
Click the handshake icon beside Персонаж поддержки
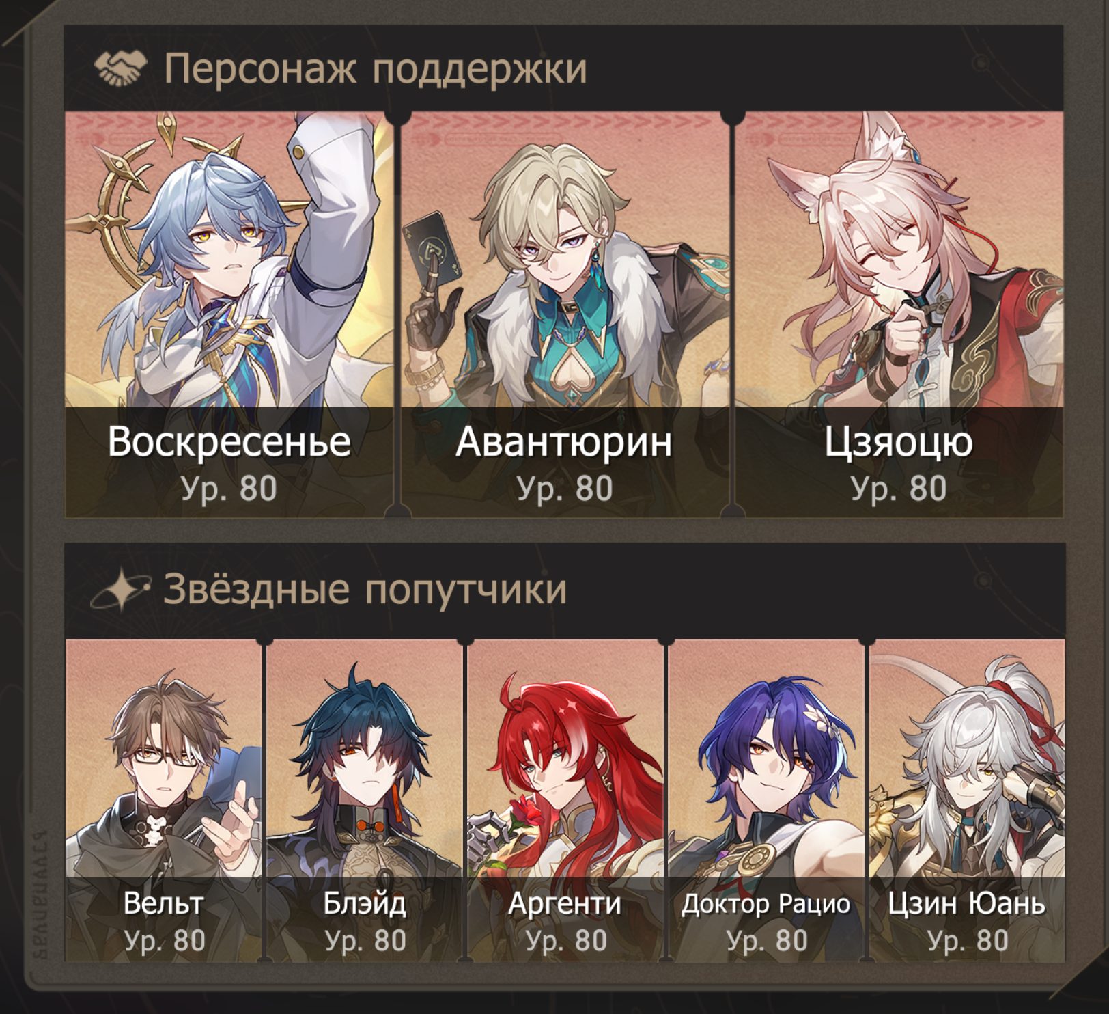(x=120, y=68)
